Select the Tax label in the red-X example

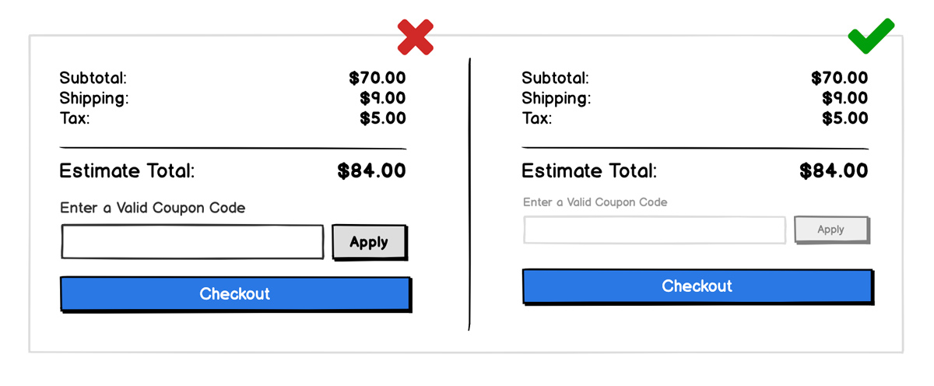pyautogui.click(x=75, y=118)
